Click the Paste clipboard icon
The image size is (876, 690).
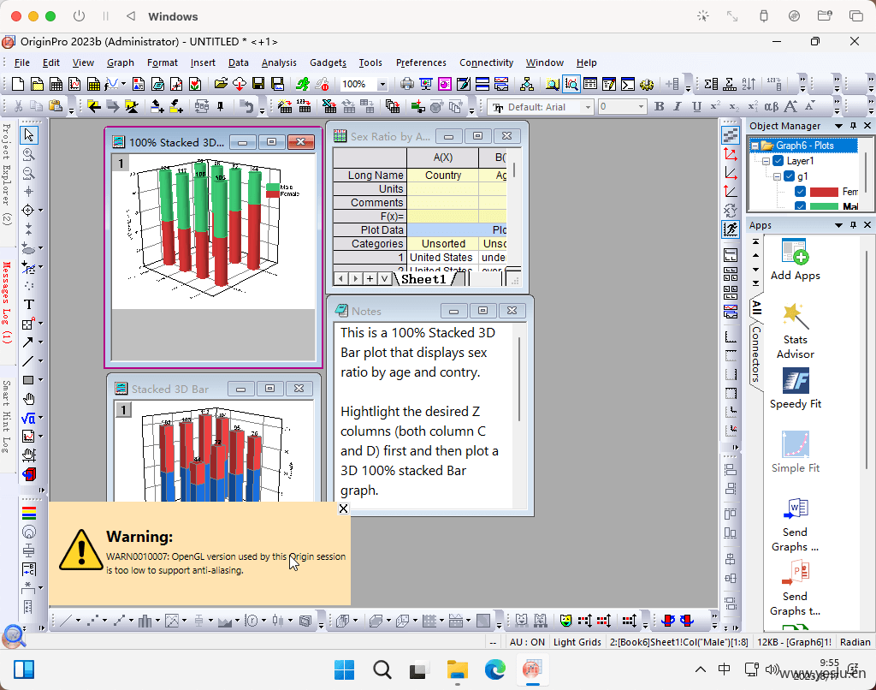(56, 106)
